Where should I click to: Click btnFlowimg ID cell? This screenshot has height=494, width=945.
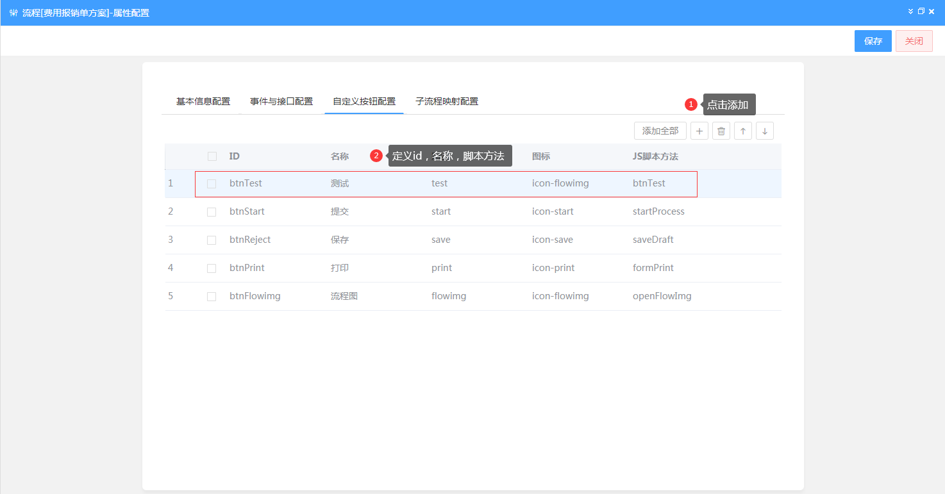255,296
